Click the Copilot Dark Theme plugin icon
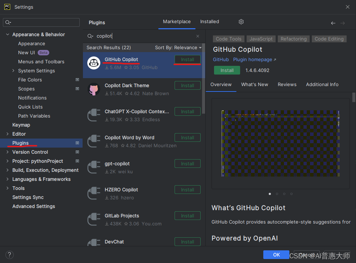 pos(94,89)
